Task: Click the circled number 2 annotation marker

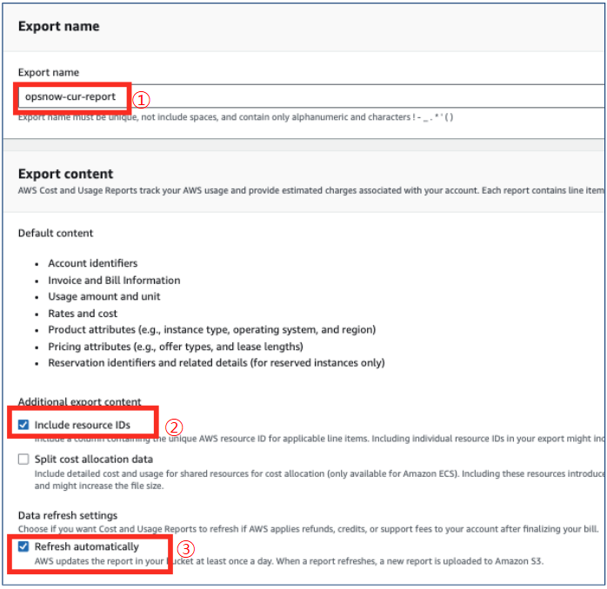Action: (174, 427)
